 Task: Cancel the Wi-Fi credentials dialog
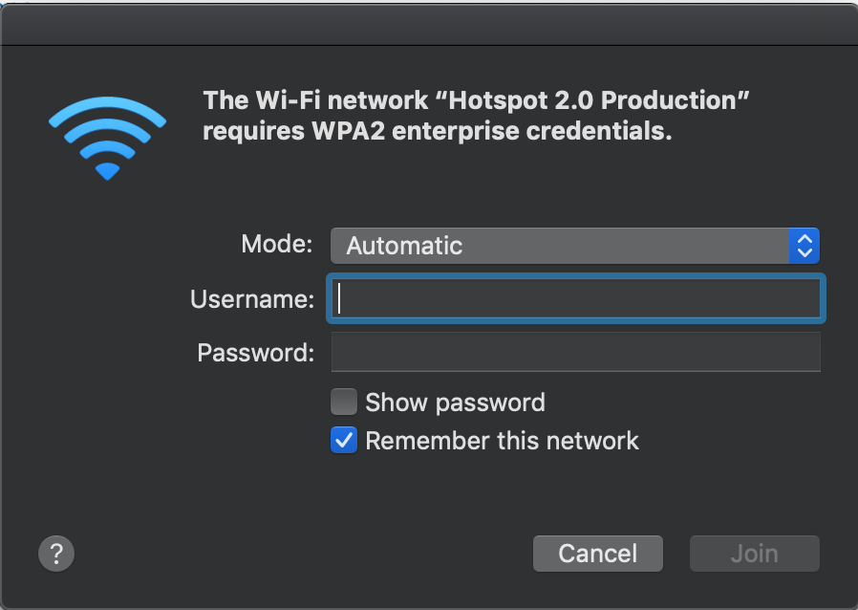pos(597,554)
